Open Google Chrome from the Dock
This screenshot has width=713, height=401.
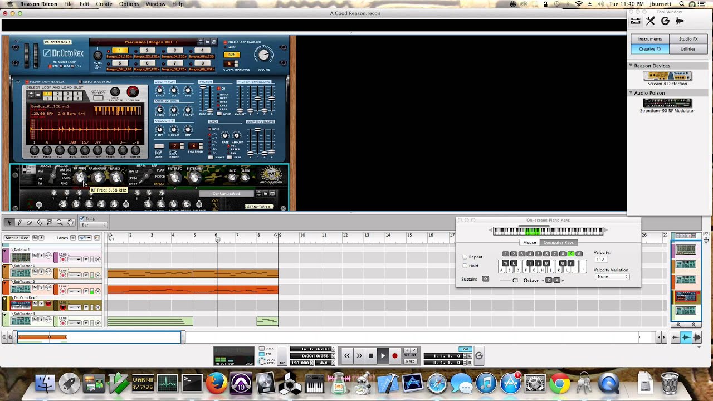click(560, 383)
